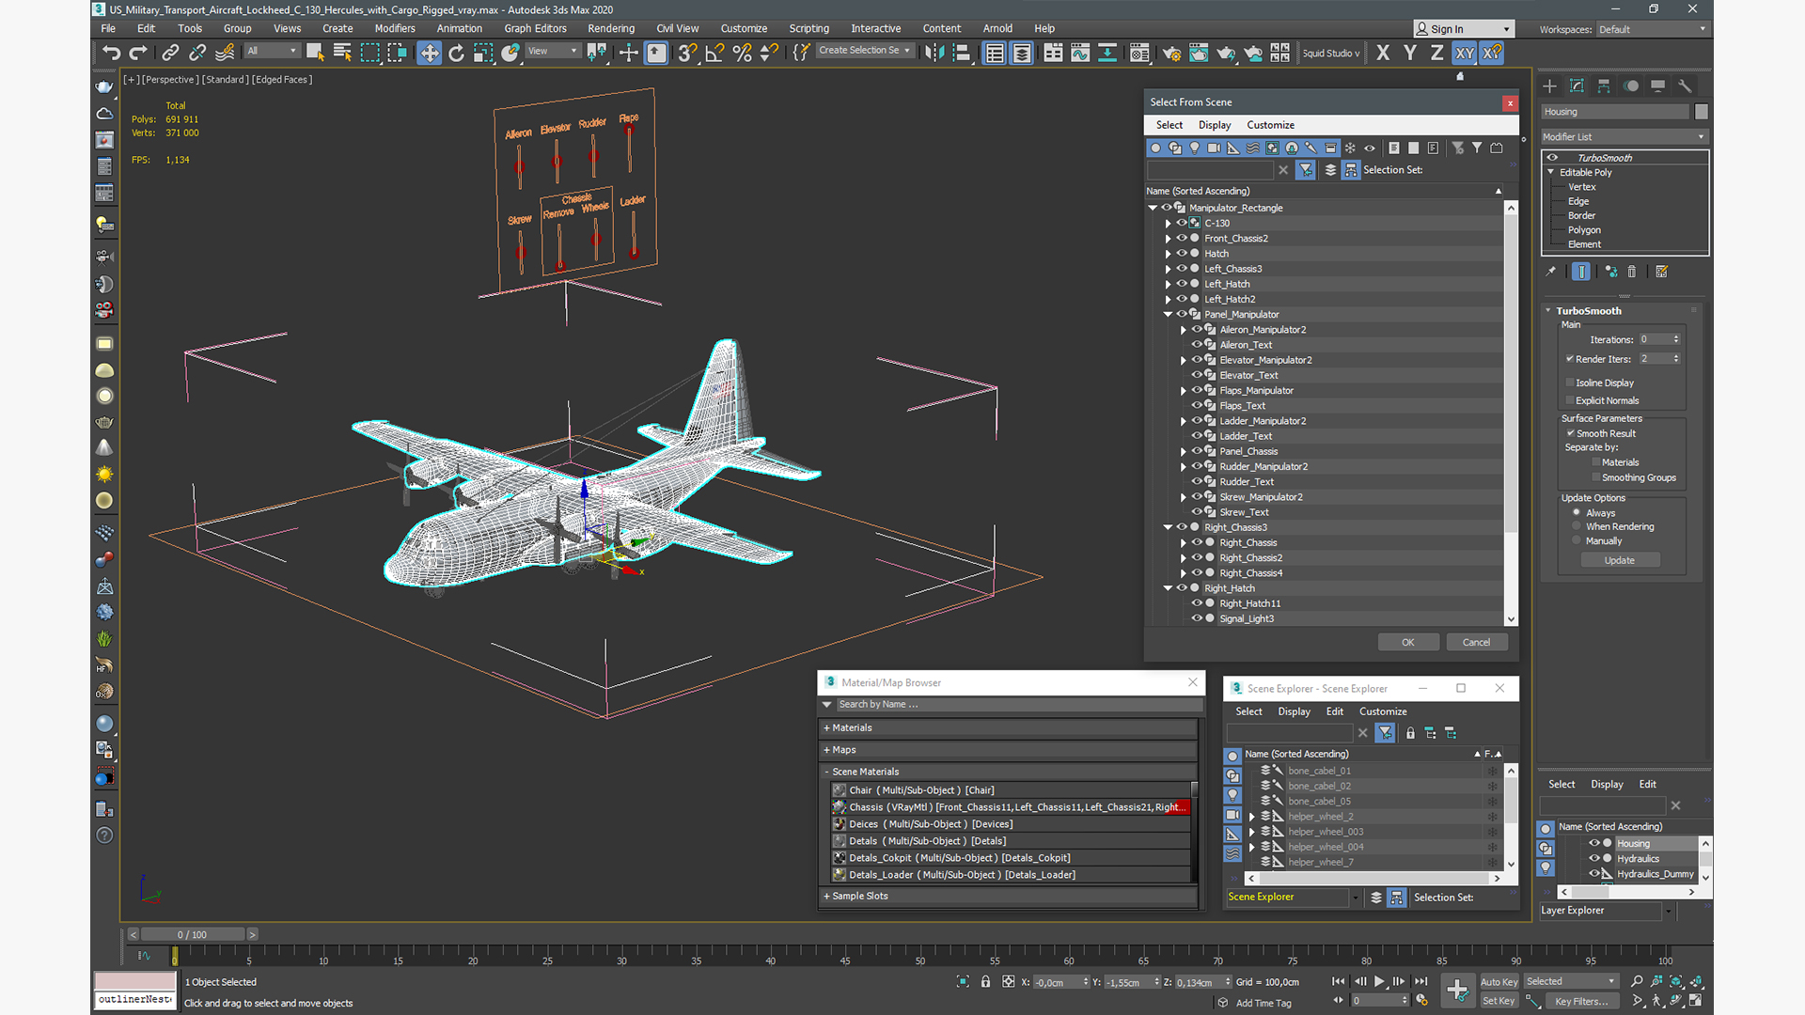The image size is (1805, 1015).
Task: Select the When Rendering radio option
Action: (x=1577, y=526)
